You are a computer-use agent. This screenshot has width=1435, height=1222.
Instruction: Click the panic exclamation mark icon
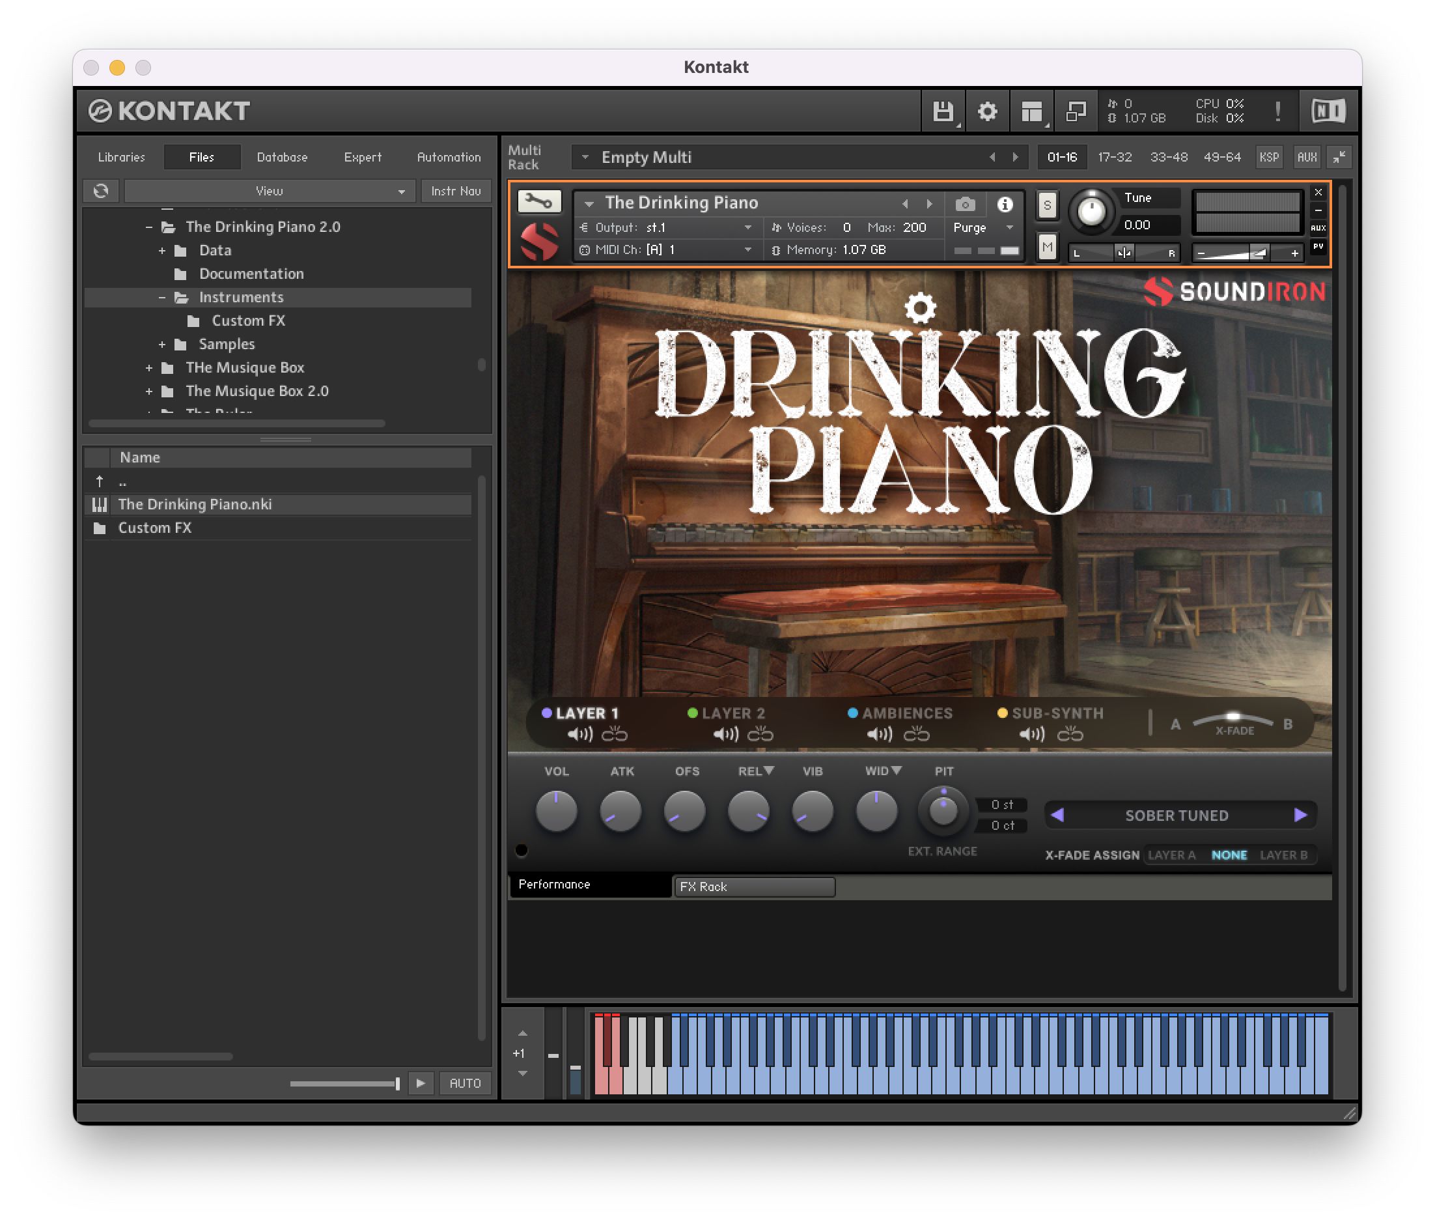tap(1277, 111)
